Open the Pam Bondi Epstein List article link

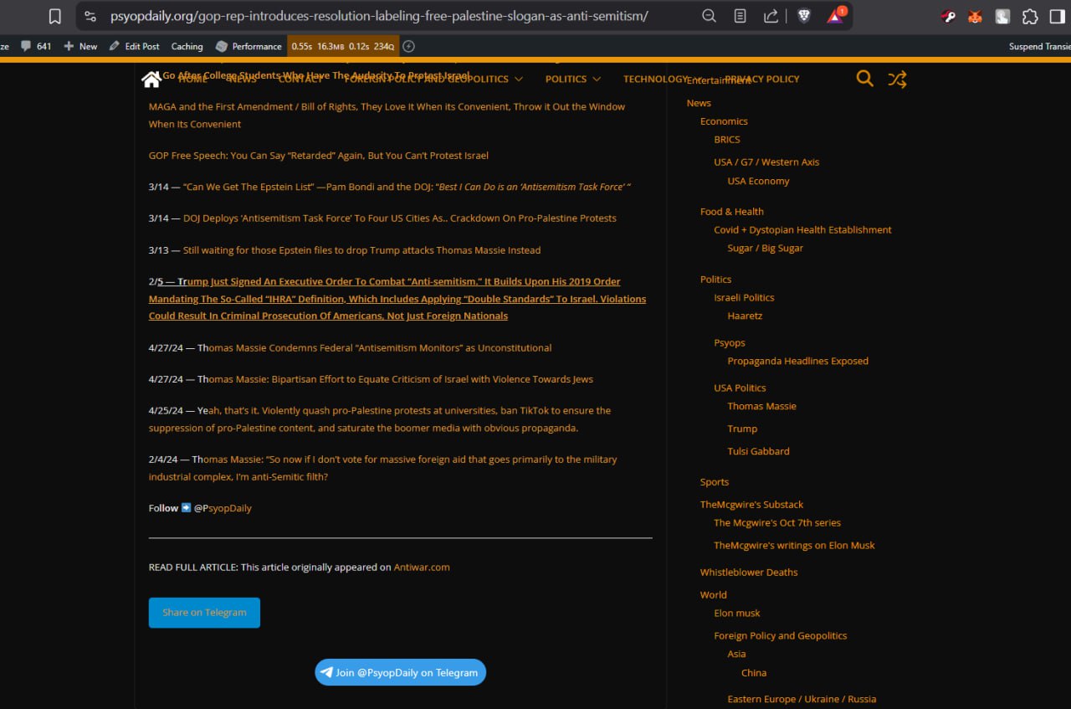pyautogui.click(x=407, y=187)
